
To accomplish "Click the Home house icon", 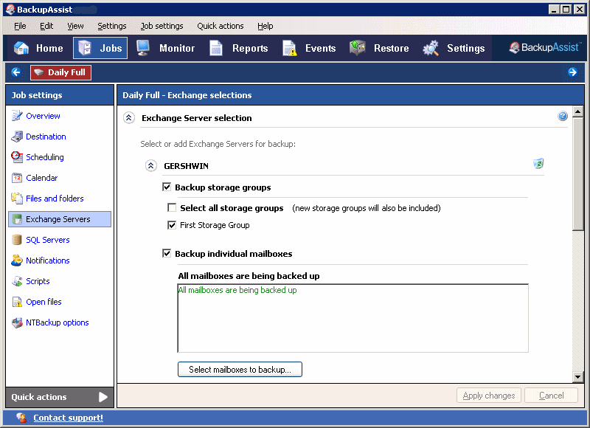I will click(x=21, y=48).
